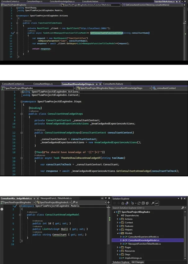The image size is (188, 264).
Task: Click the Dependencies node icon
Action: pyautogui.click(x=122, y=215)
